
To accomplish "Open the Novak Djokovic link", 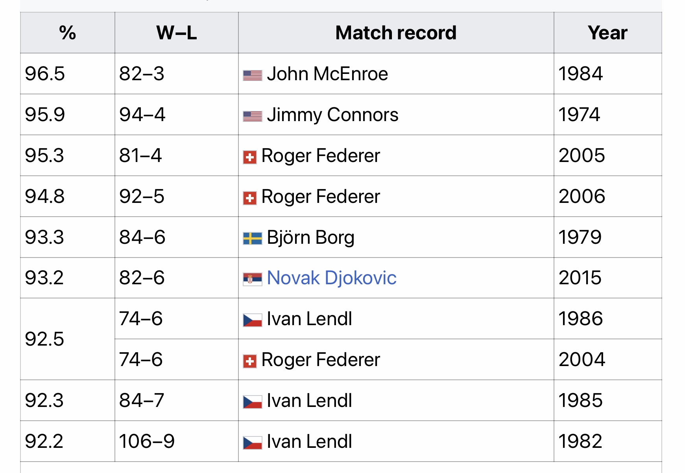I will 331,278.
